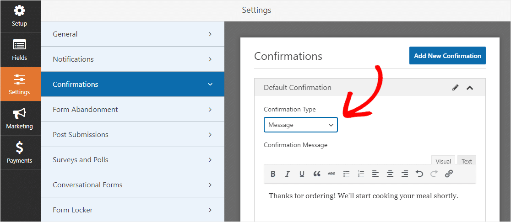Viewport: 511px width, 222px height.
Task: Undo the last edit in the message editor
Action: pos(419,174)
